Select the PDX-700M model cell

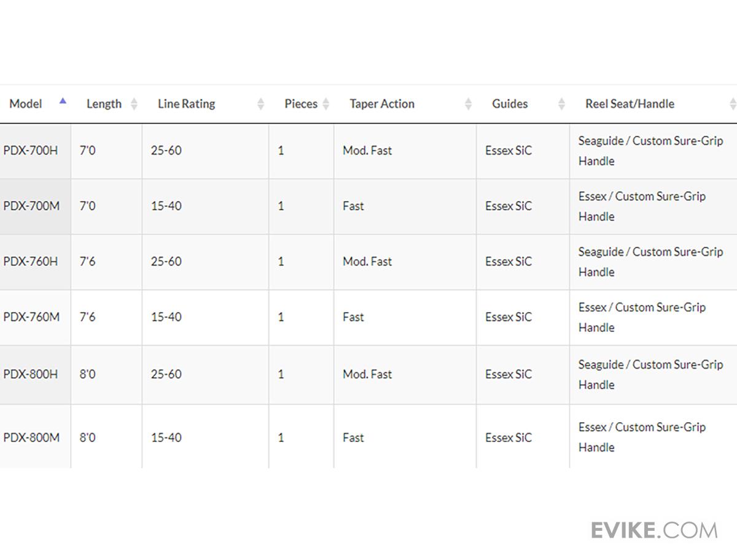click(x=31, y=206)
